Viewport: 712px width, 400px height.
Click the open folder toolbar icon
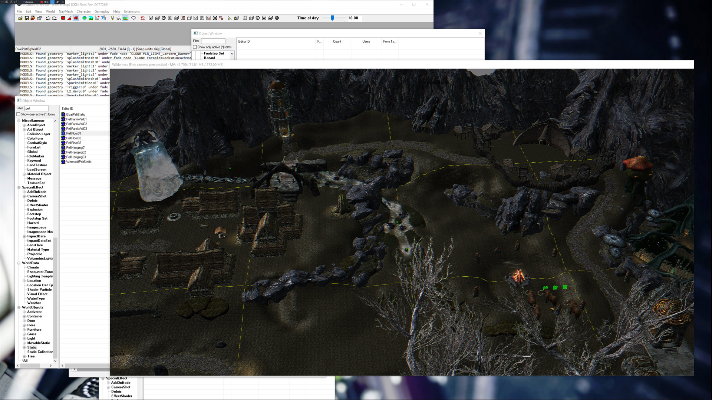20,18
